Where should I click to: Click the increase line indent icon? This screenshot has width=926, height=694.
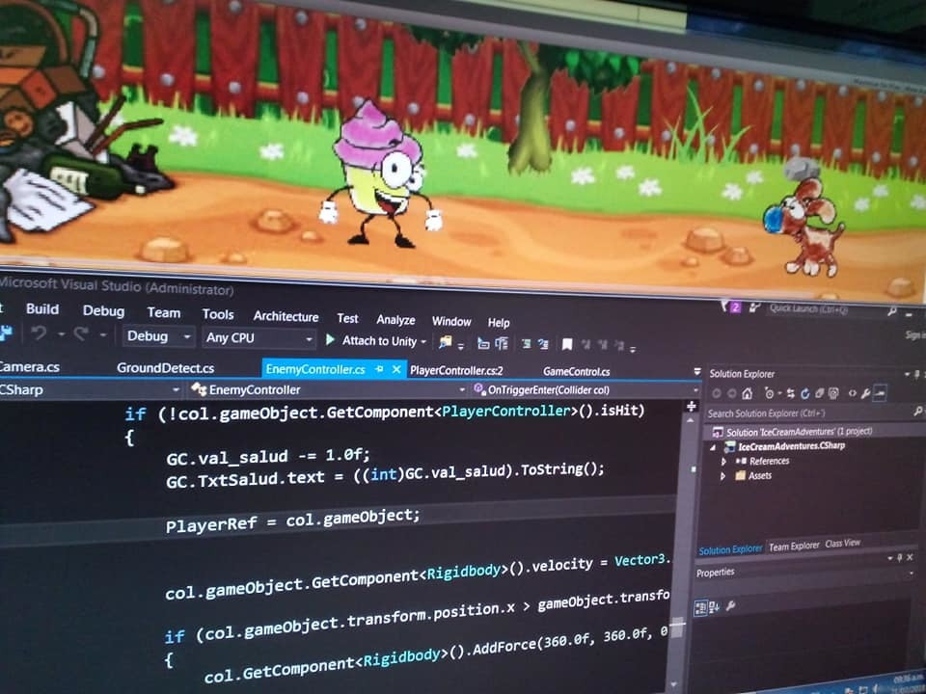click(x=502, y=343)
